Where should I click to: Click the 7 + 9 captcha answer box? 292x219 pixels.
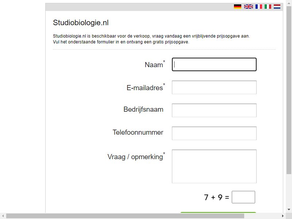click(x=243, y=197)
